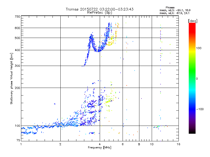This screenshot has height=157, width=210.
Task: Click the x-axis tick label "10"
Action: (152, 144)
